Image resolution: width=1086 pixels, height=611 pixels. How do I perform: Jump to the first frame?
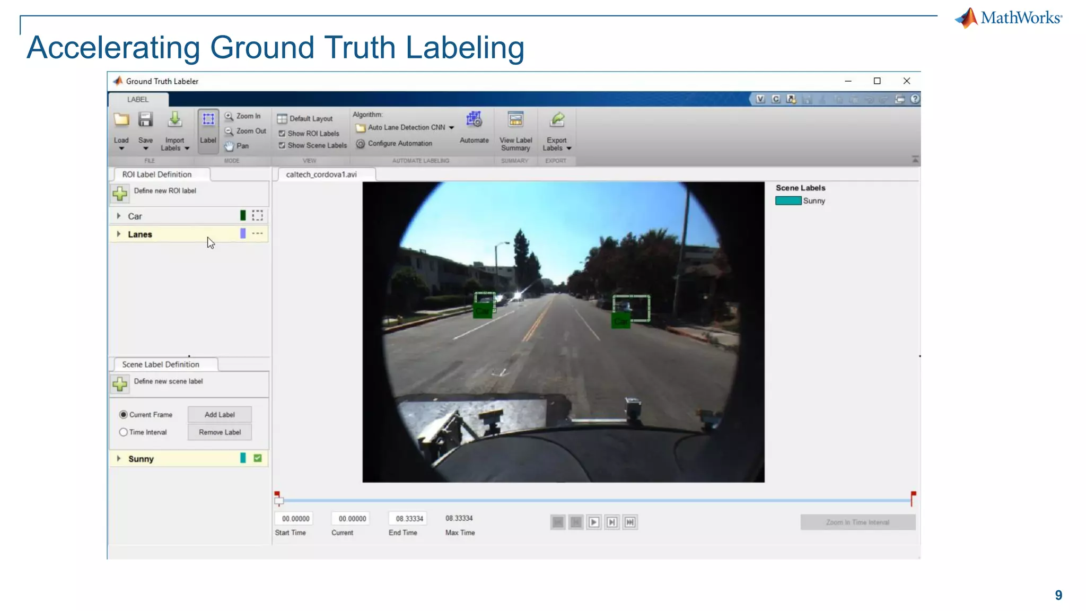pos(558,522)
